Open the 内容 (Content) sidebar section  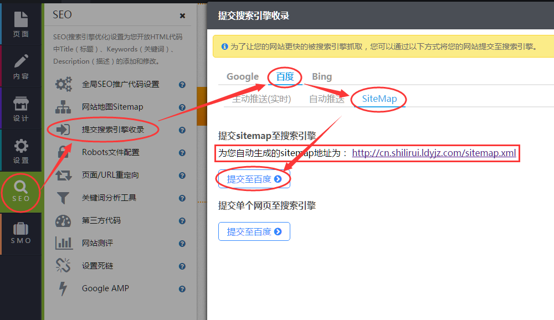[20, 66]
